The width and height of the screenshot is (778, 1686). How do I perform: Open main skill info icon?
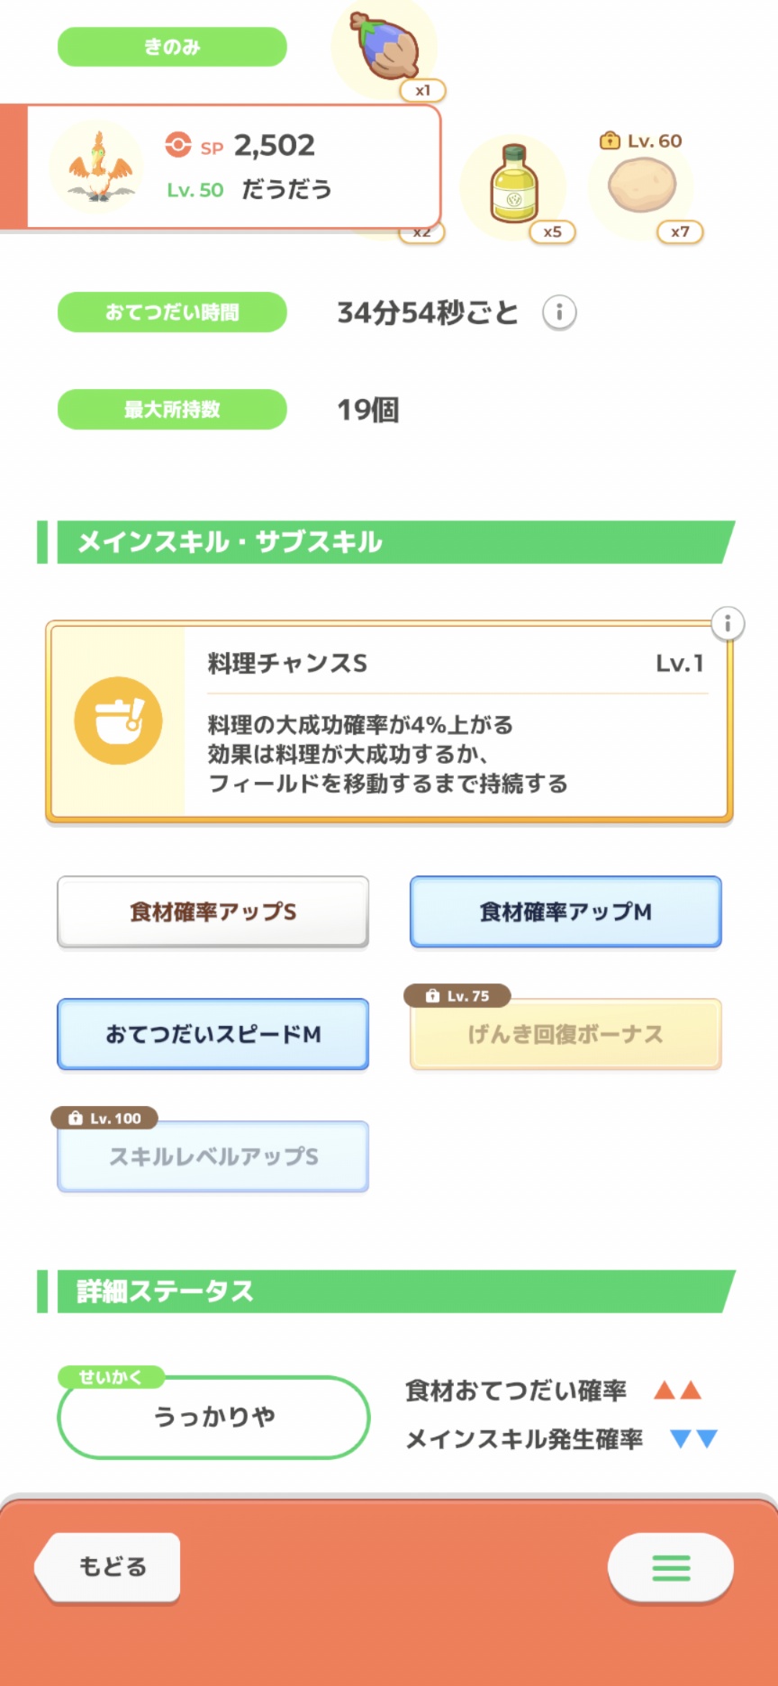pyautogui.click(x=728, y=623)
